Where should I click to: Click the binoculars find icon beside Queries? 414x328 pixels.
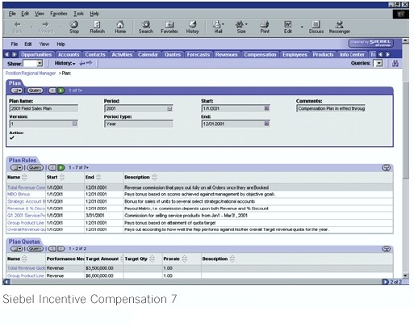(395, 63)
